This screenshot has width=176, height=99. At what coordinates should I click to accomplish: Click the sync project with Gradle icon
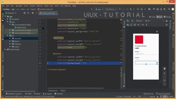coord(158,9)
